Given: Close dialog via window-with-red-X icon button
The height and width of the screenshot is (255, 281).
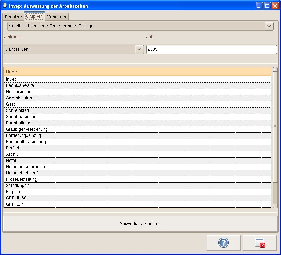Looking at the screenshot, I should point(260,243).
